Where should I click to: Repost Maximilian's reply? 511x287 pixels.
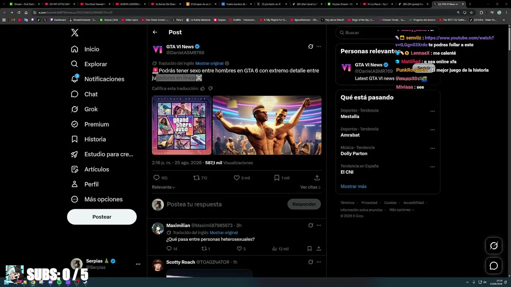pos(204,249)
